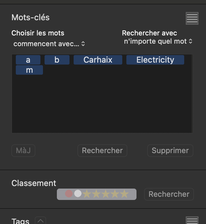Click Rechercher next to the rating stars

pos(169,194)
